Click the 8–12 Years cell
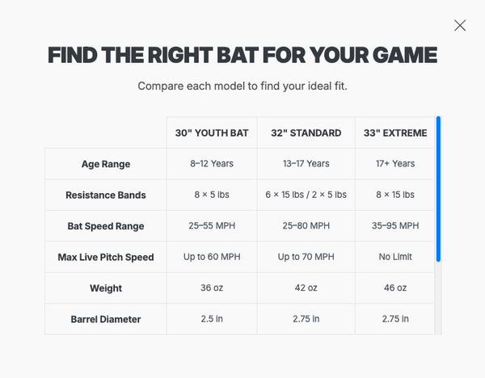The width and height of the screenshot is (485, 378). 212,163
